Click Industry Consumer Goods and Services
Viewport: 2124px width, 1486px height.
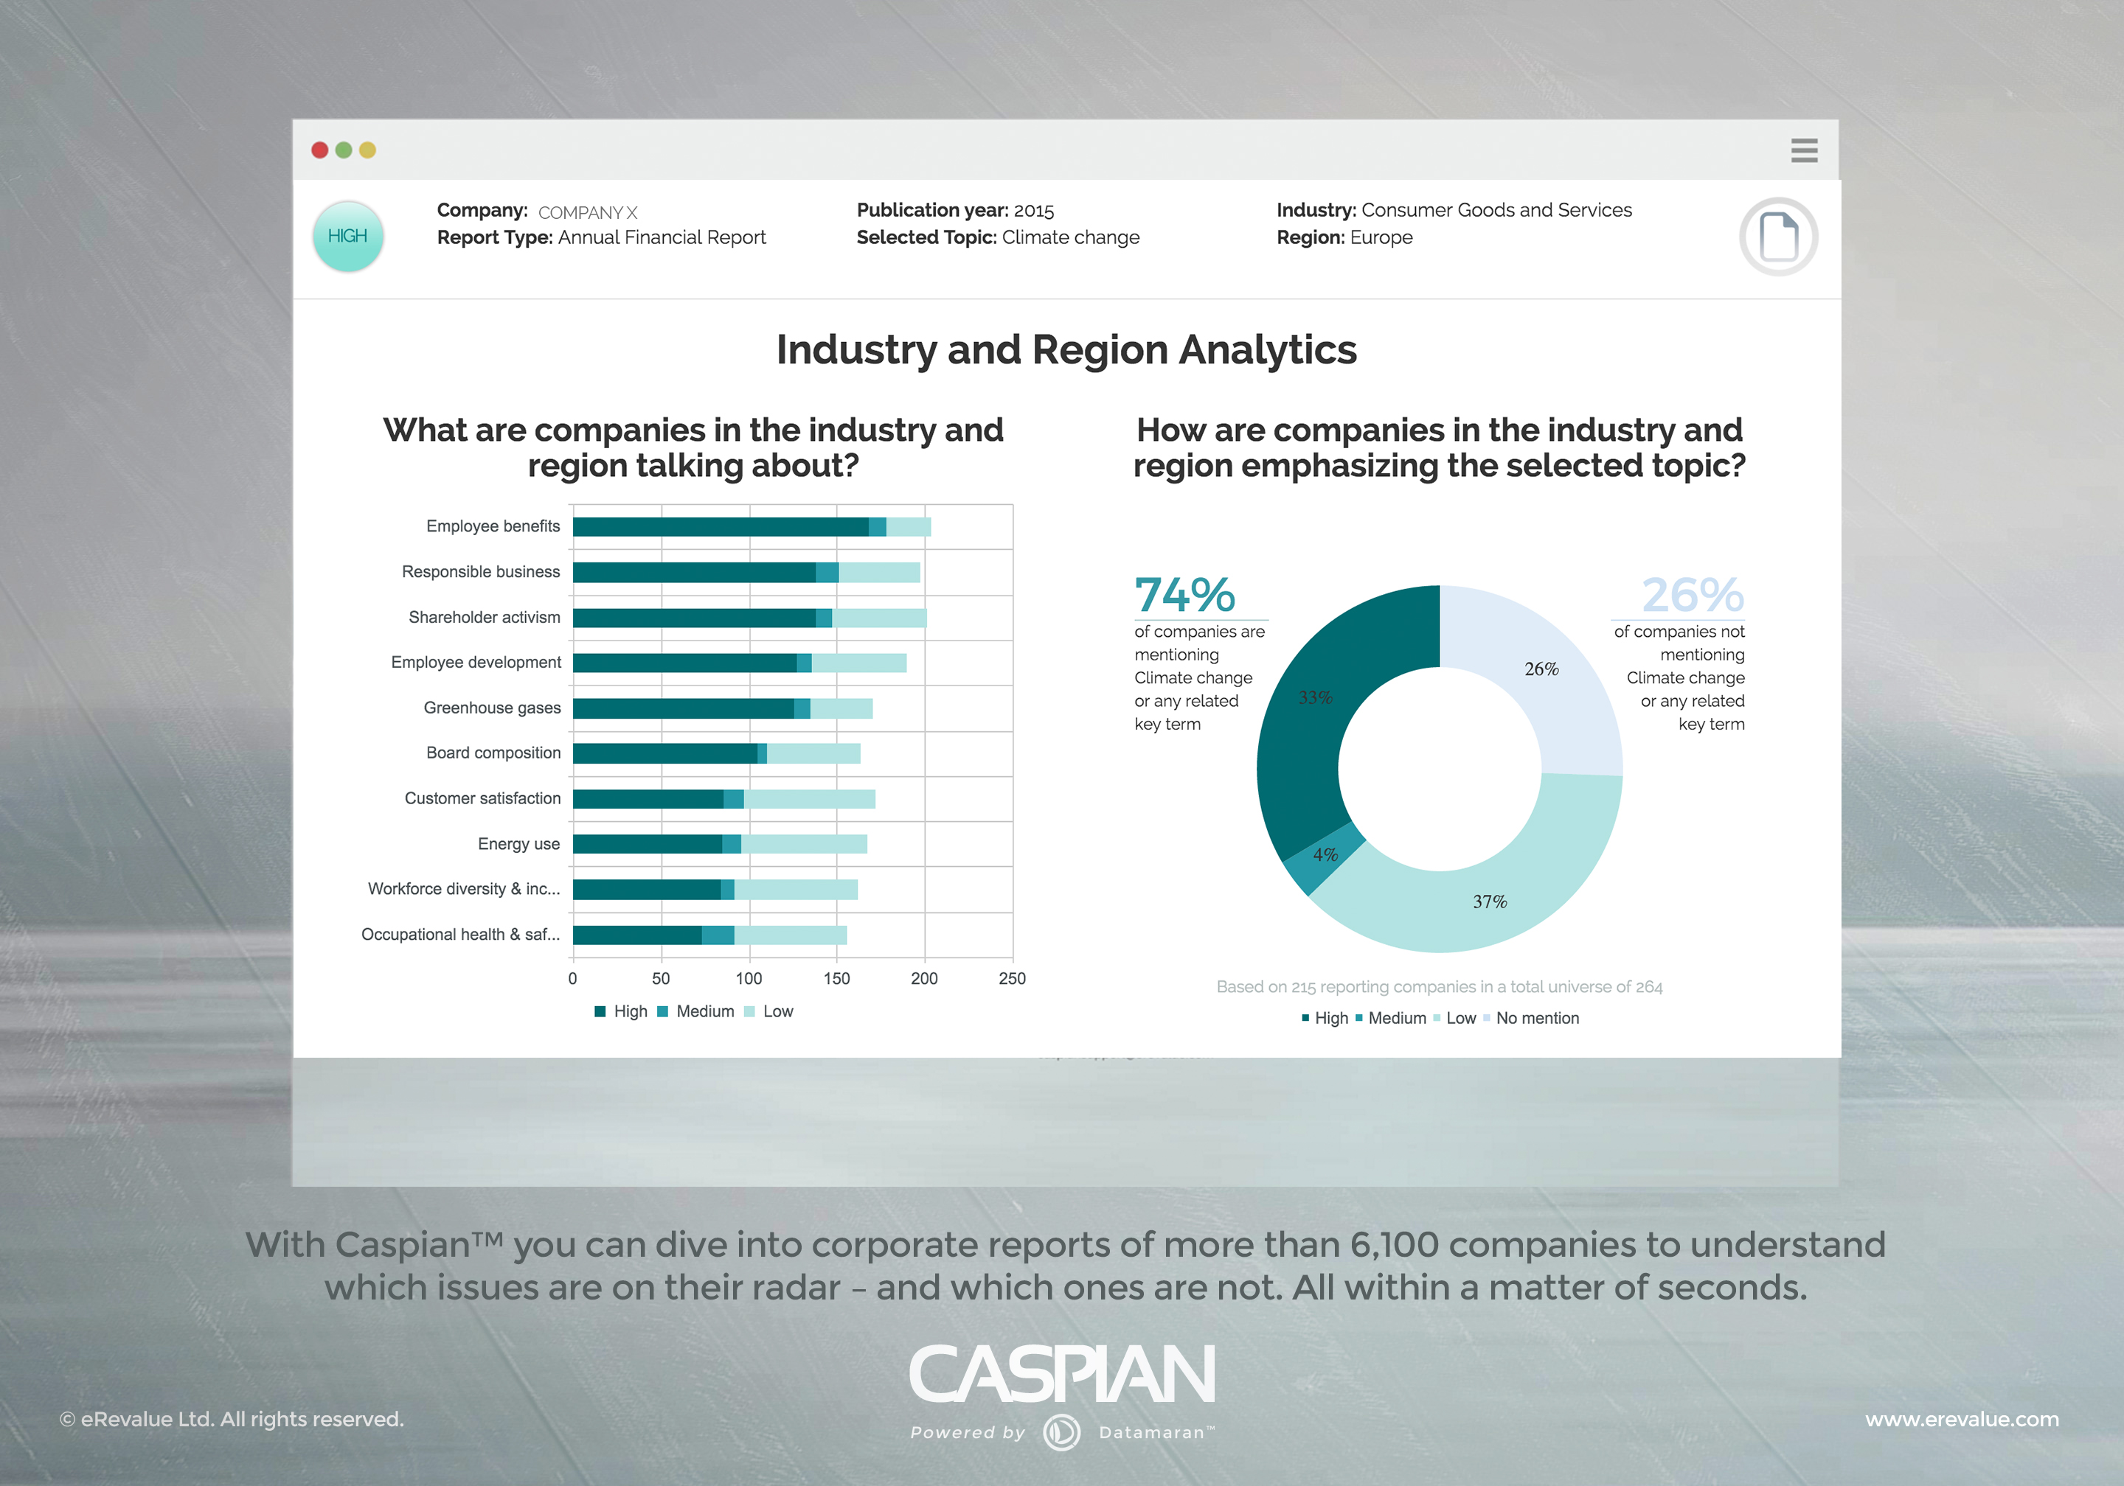click(1454, 210)
